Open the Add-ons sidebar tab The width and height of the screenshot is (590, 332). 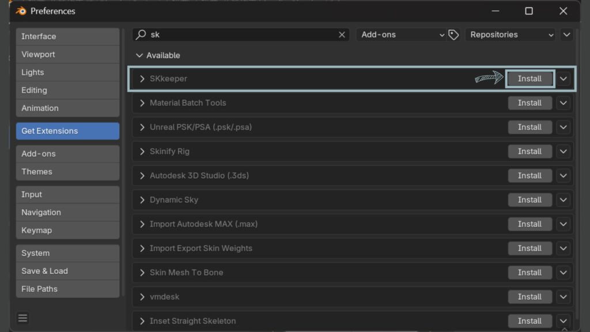pos(68,153)
